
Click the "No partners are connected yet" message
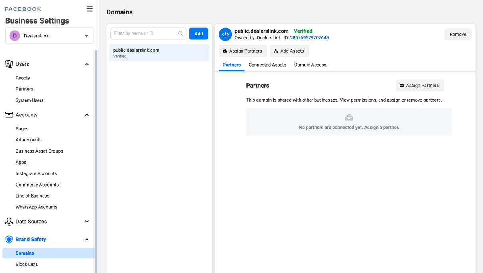click(x=349, y=128)
